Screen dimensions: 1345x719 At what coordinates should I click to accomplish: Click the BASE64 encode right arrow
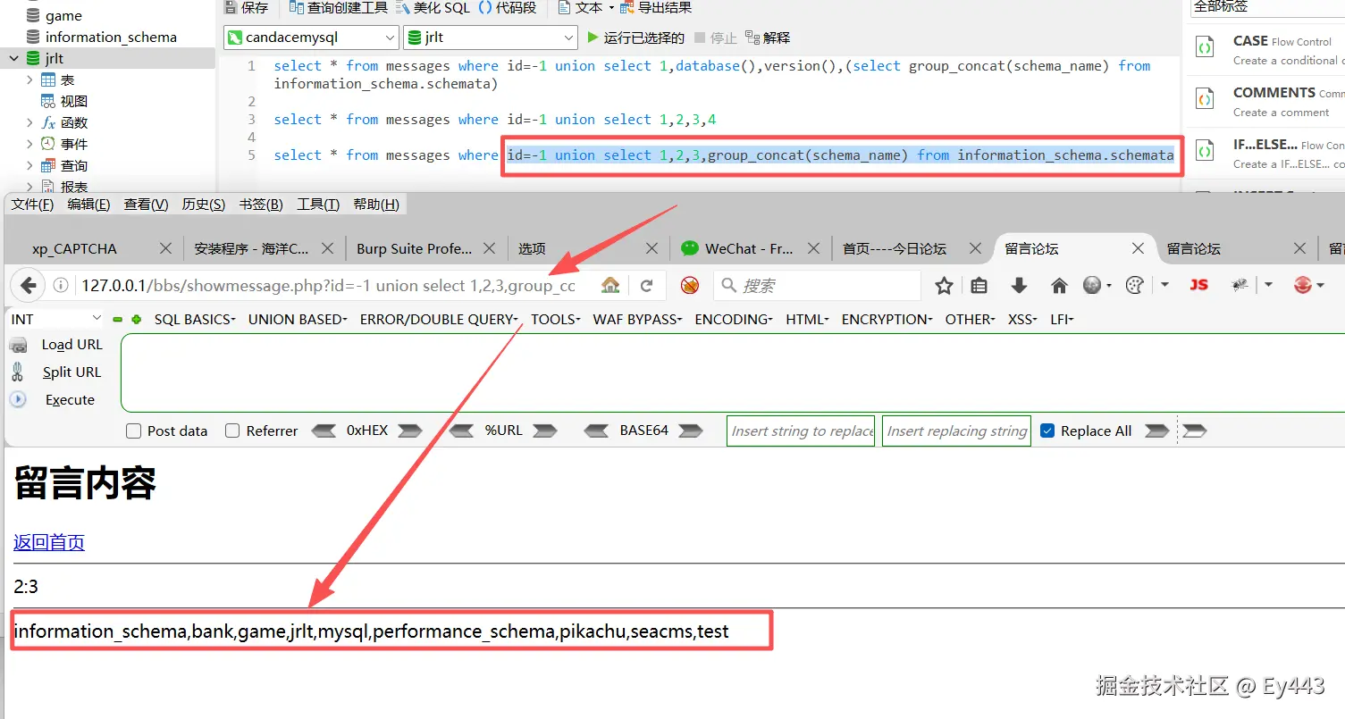[691, 431]
